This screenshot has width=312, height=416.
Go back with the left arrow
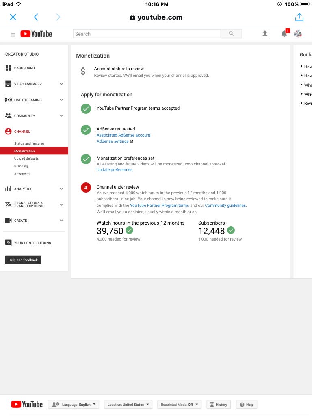[x=36, y=17]
